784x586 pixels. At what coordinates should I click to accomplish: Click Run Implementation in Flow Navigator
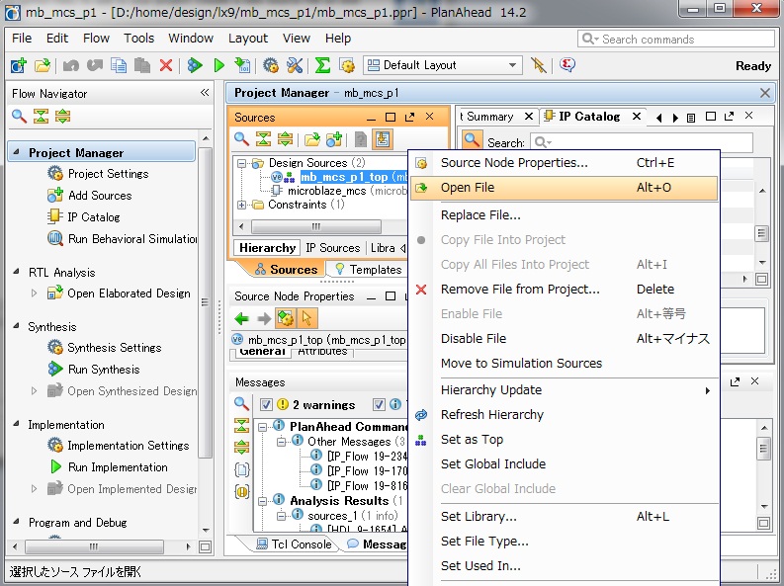point(118,467)
